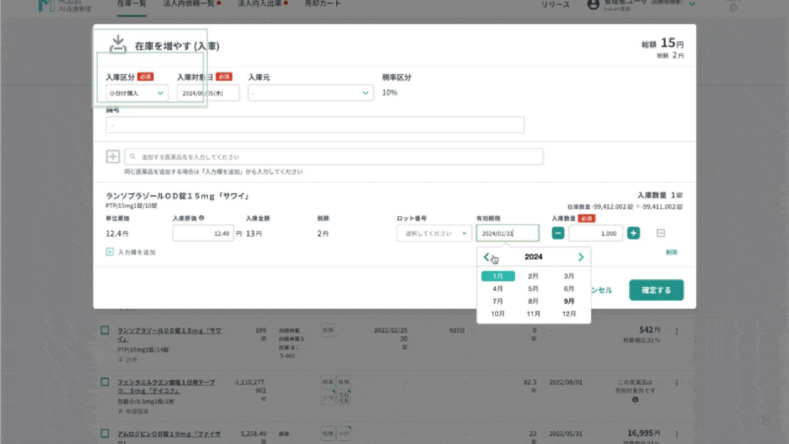The width and height of the screenshot is (789, 444).
Task: Open ランソプラゾールOD錠 link in background list
Action: 169,335
